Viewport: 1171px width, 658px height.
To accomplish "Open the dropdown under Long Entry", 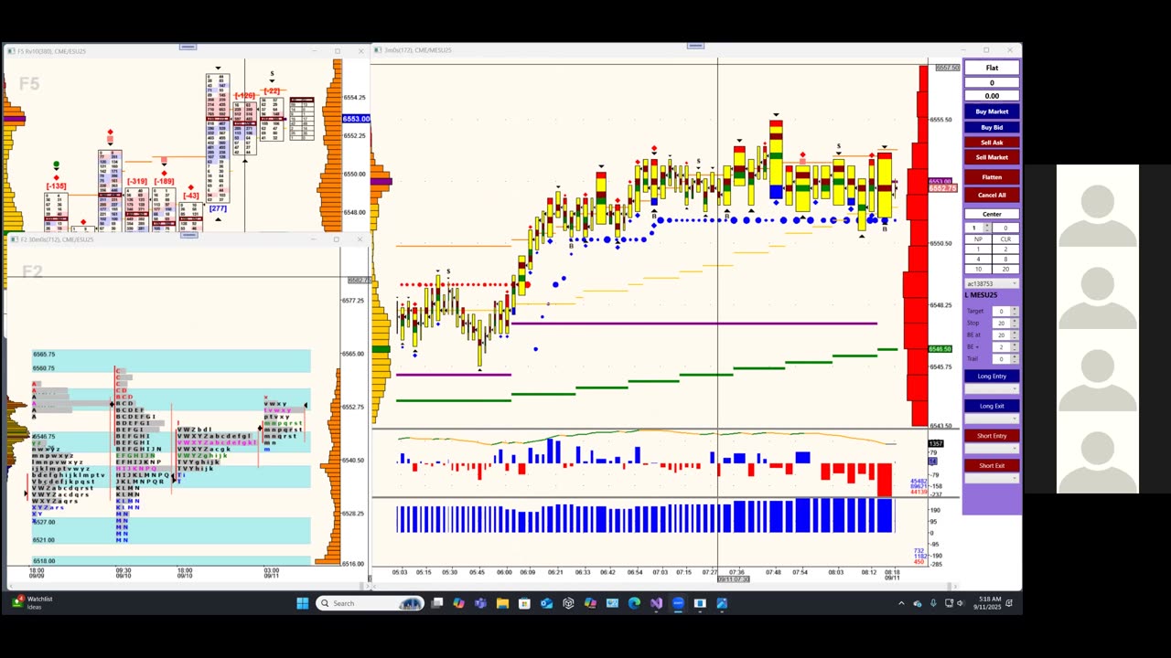I will pos(992,388).
